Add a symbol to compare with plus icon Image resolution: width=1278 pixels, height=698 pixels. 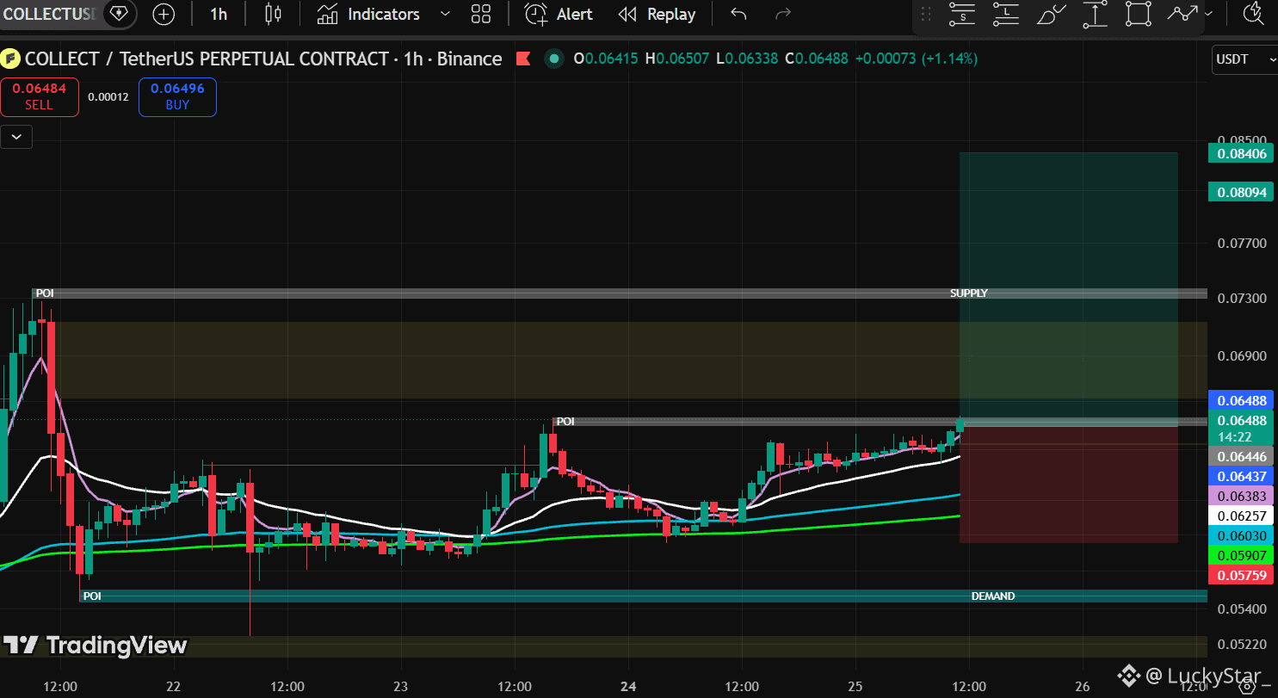pyautogui.click(x=164, y=14)
